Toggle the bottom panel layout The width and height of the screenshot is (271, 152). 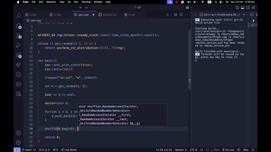(x=243, y=8)
